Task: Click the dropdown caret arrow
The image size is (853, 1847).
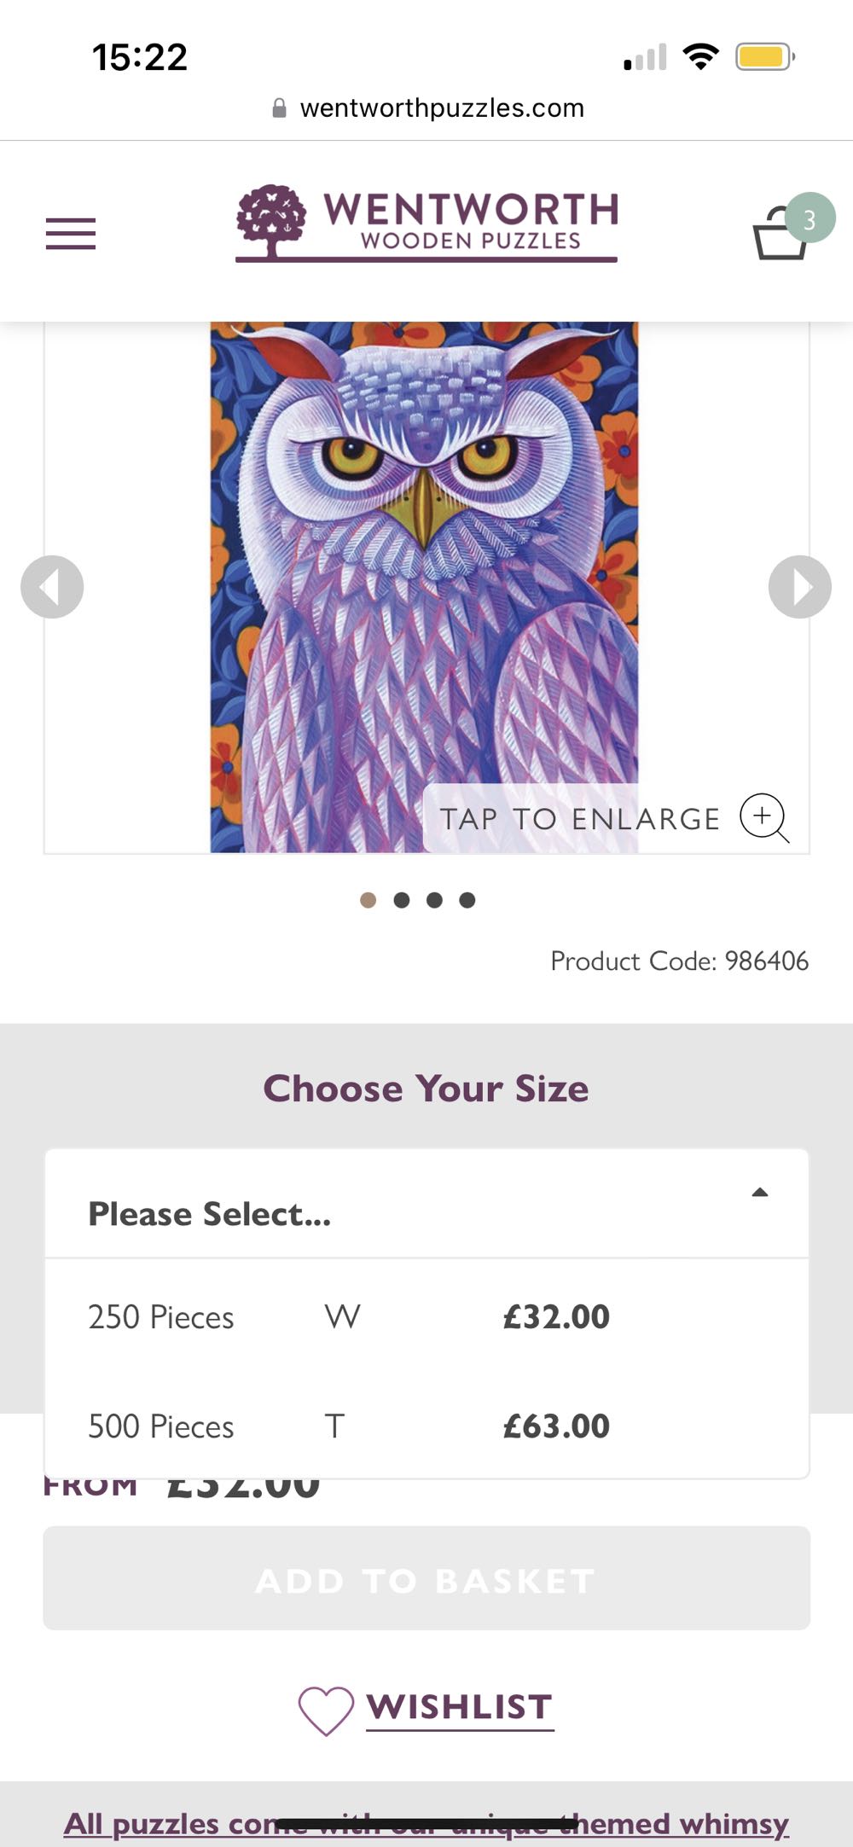Action: click(x=760, y=1193)
